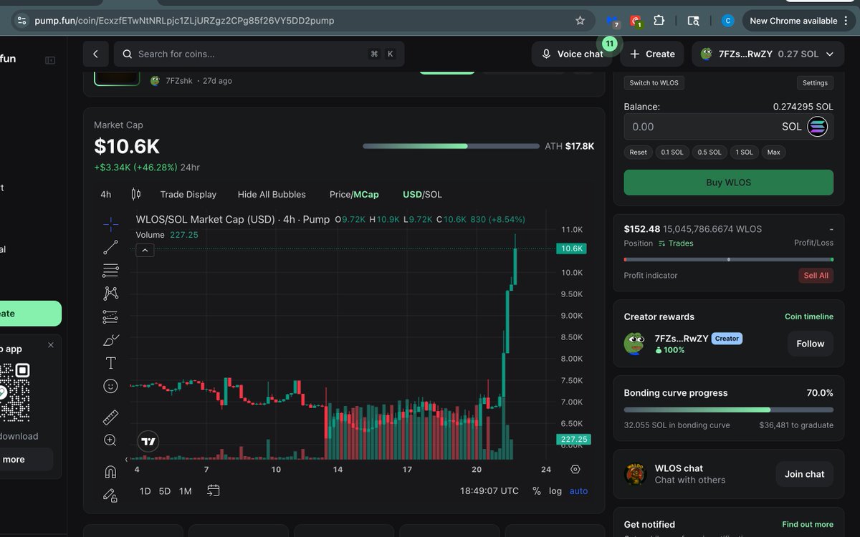This screenshot has width=860, height=537.
Task: Toggle Hide All Bubbles on chart
Action: tap(272, 194)
